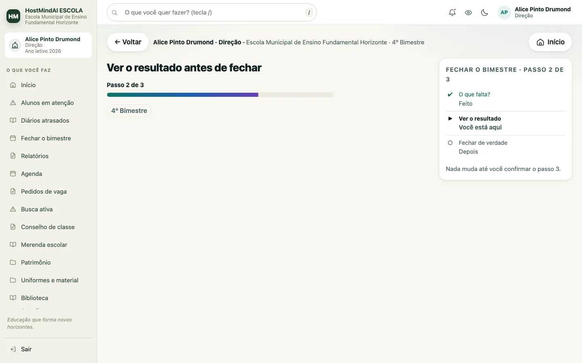Click the 'HostMindAI ESCOLA' title
This screenshot has height=363, width=582.
pyautogui.click(x=54, y=10)
